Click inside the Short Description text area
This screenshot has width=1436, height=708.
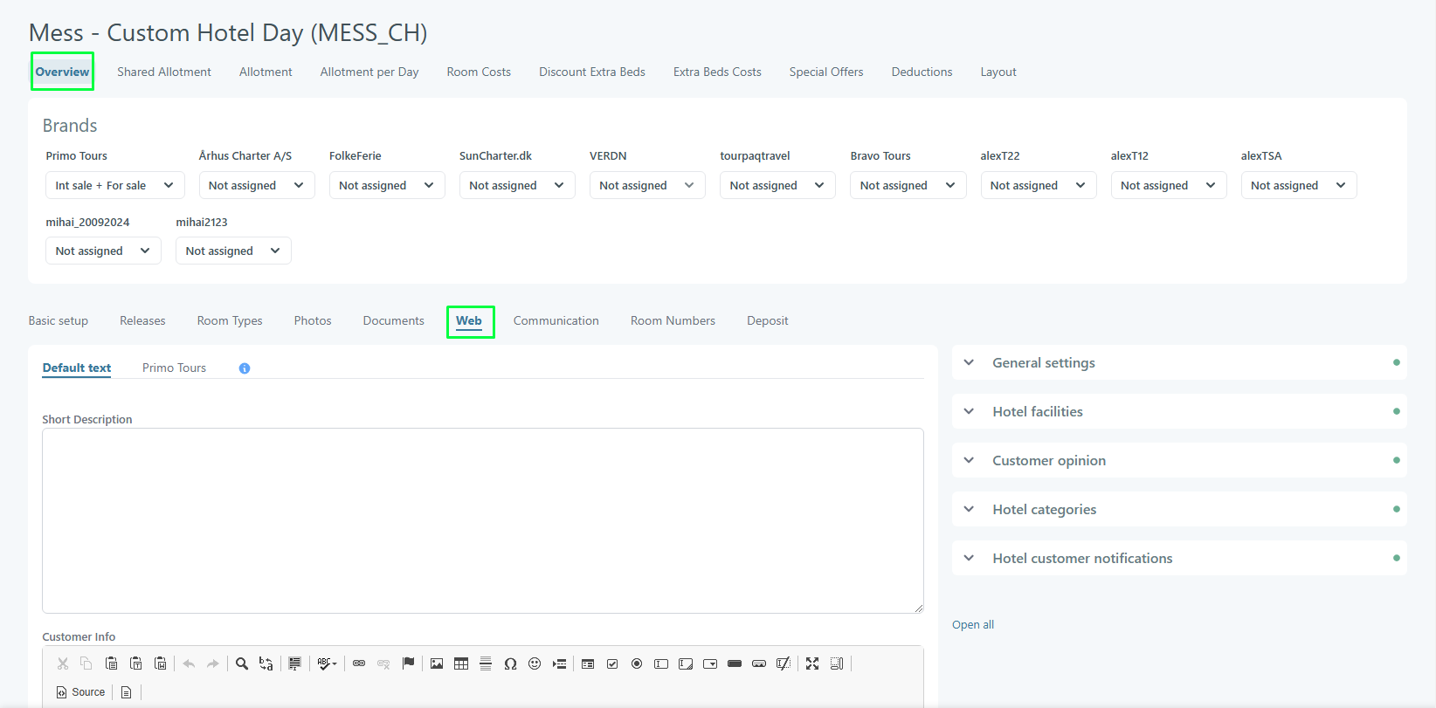[x=482, y=520]
